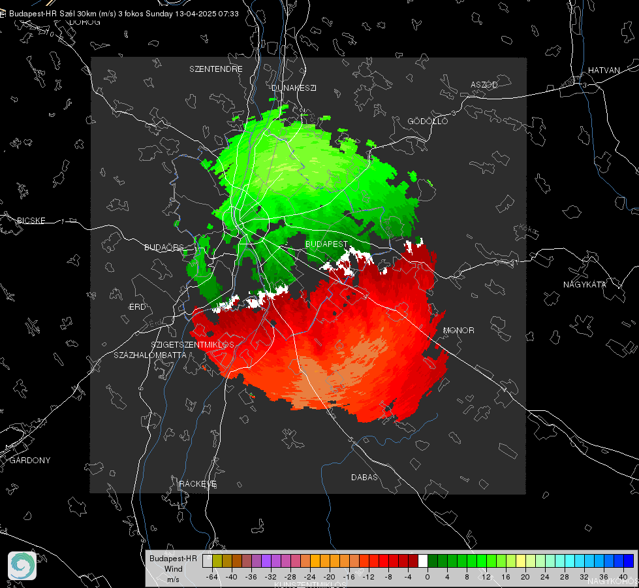Screen dimensions: 639x588
Task: Click the small icon before the Budapest-HR title
Action: (3, 14)
